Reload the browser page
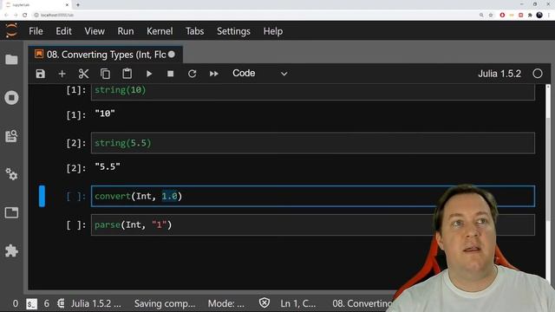The height and width of the screenshot is (312, 555). [x=25, y=15]
